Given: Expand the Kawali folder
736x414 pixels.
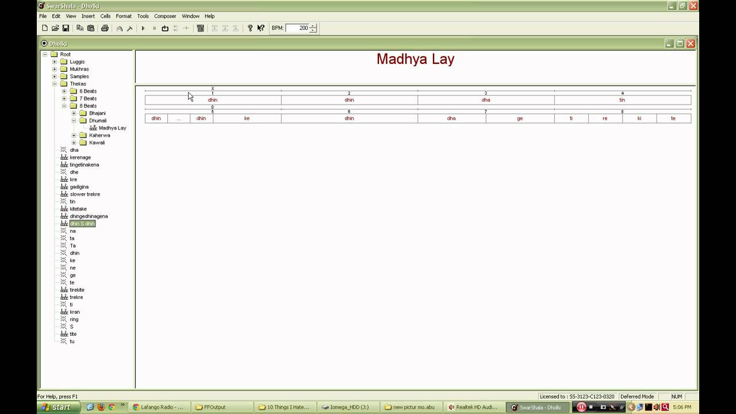Looking at the screenshot, I should click(74, 143).
